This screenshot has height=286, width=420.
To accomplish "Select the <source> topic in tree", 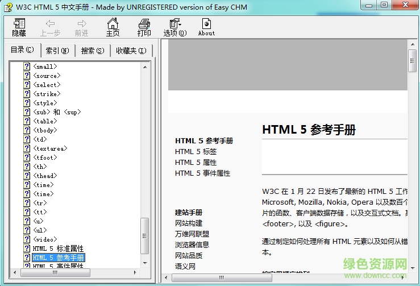I will click(x=47, y=76).
